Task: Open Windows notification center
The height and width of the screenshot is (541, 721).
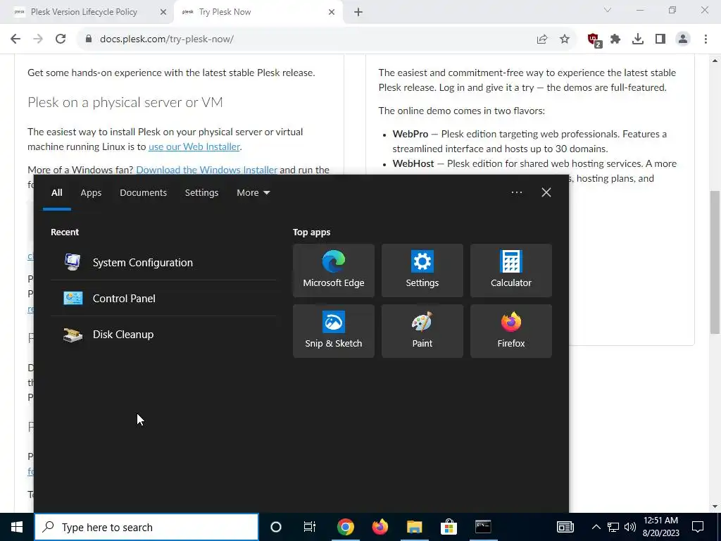Action: pyautogui.click(x=698, y=527)
